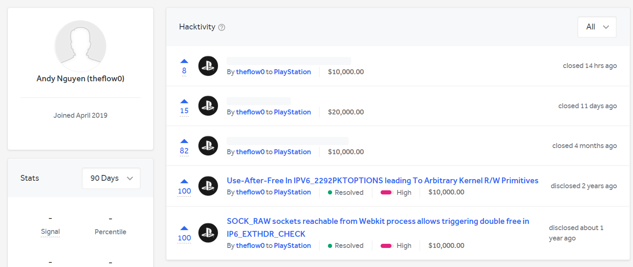Upvote the report with 8 votes
The width and height of the screenshot is (633, 267).
(x=184, y=61)
